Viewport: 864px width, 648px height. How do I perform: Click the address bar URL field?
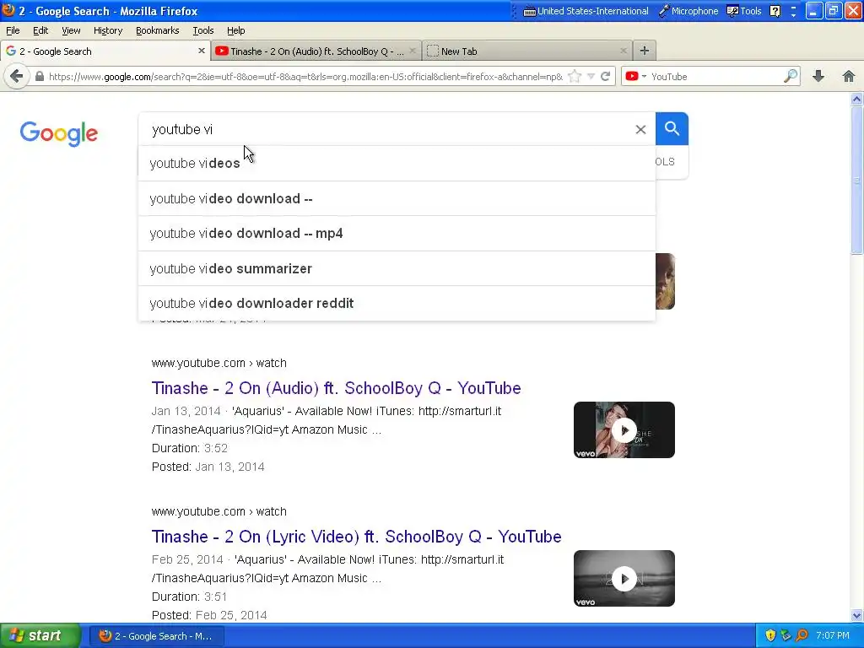pos(305,77)
